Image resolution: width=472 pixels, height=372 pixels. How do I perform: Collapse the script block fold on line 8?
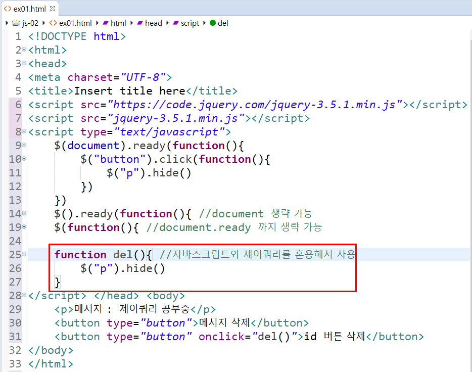tap(24, 131)
